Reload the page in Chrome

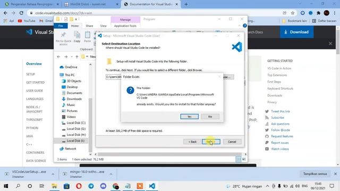pyautogui.click(x=21, y=13)
